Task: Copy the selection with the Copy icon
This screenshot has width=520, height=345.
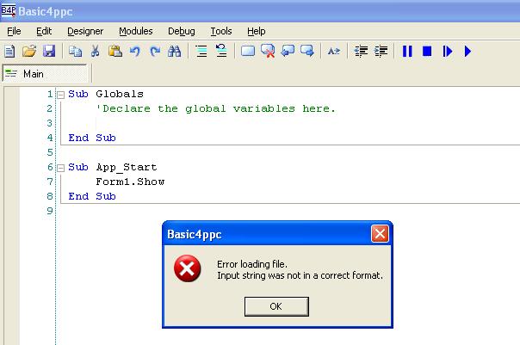Action: [x=75, y=52]
